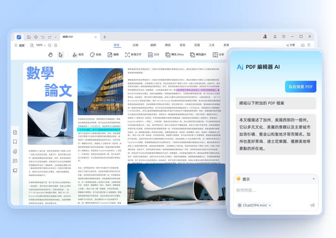Add a new tab with plus button
336x238 pixels.
(x=105, y=37)
